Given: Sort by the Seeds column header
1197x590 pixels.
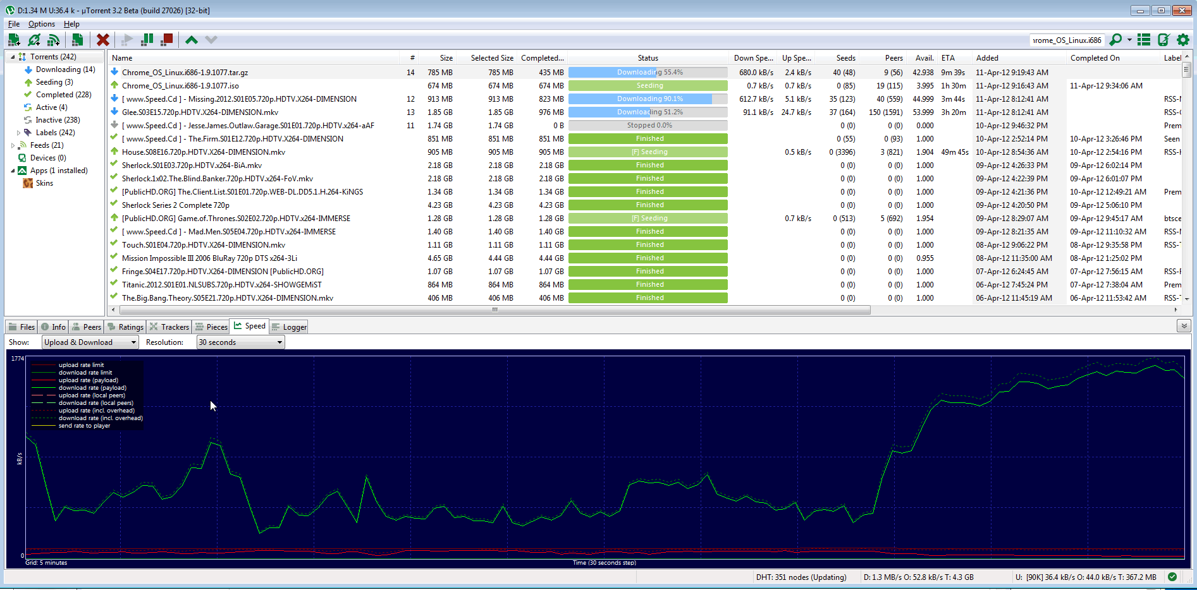Looking at the screenshot, I should (837, 57).
